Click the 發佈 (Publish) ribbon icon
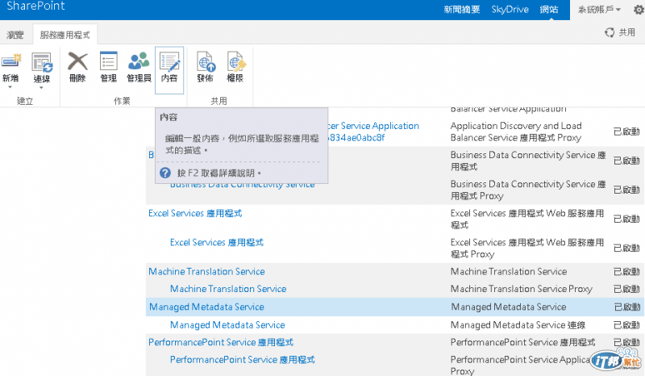This screenshot has width=645, height=376. tap(206, 61)
